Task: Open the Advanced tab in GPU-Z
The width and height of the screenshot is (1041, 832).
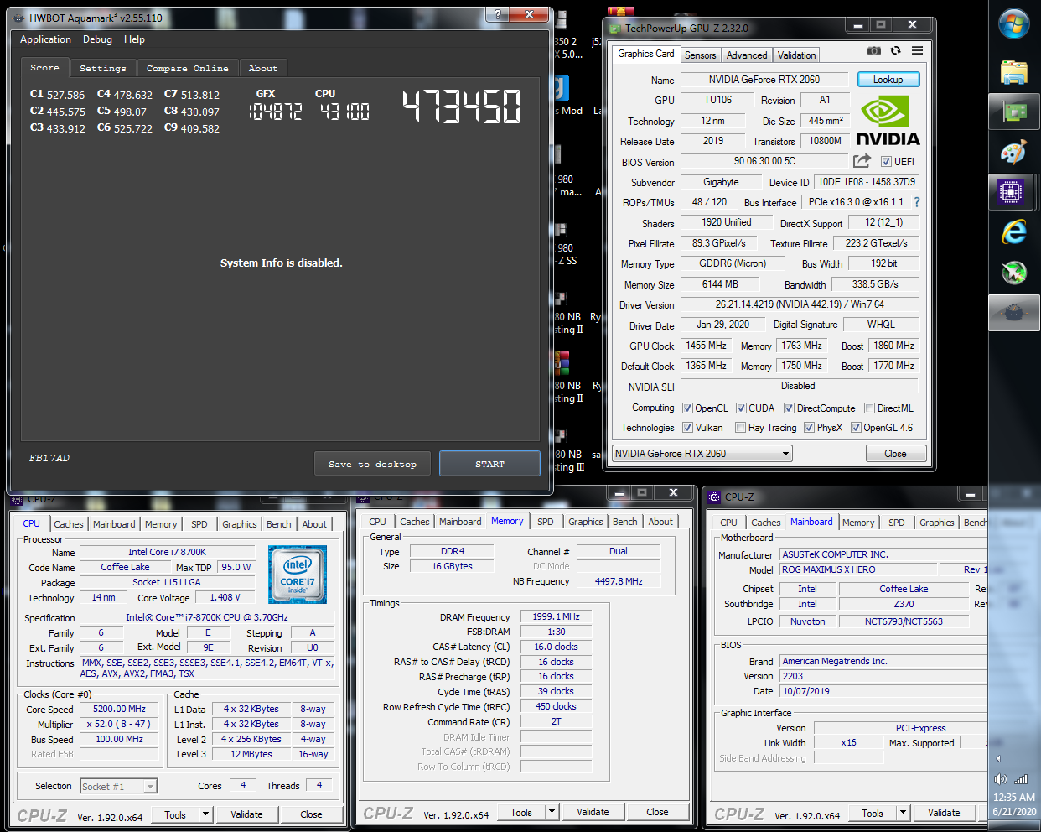Action: click(x=746, y=55)
